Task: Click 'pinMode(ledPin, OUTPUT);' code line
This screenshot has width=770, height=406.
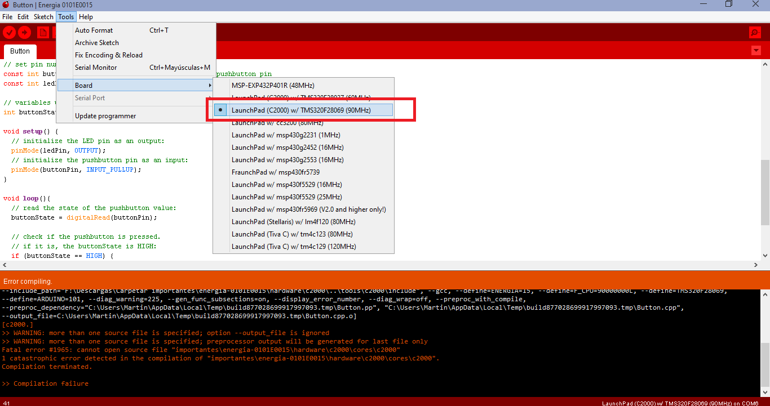Action: 59,150
